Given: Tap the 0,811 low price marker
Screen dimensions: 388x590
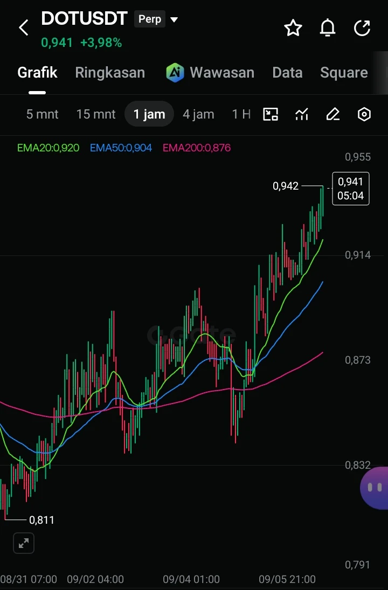Looking at the screenshot, I should pyautogui.click(x=42, y=520).
